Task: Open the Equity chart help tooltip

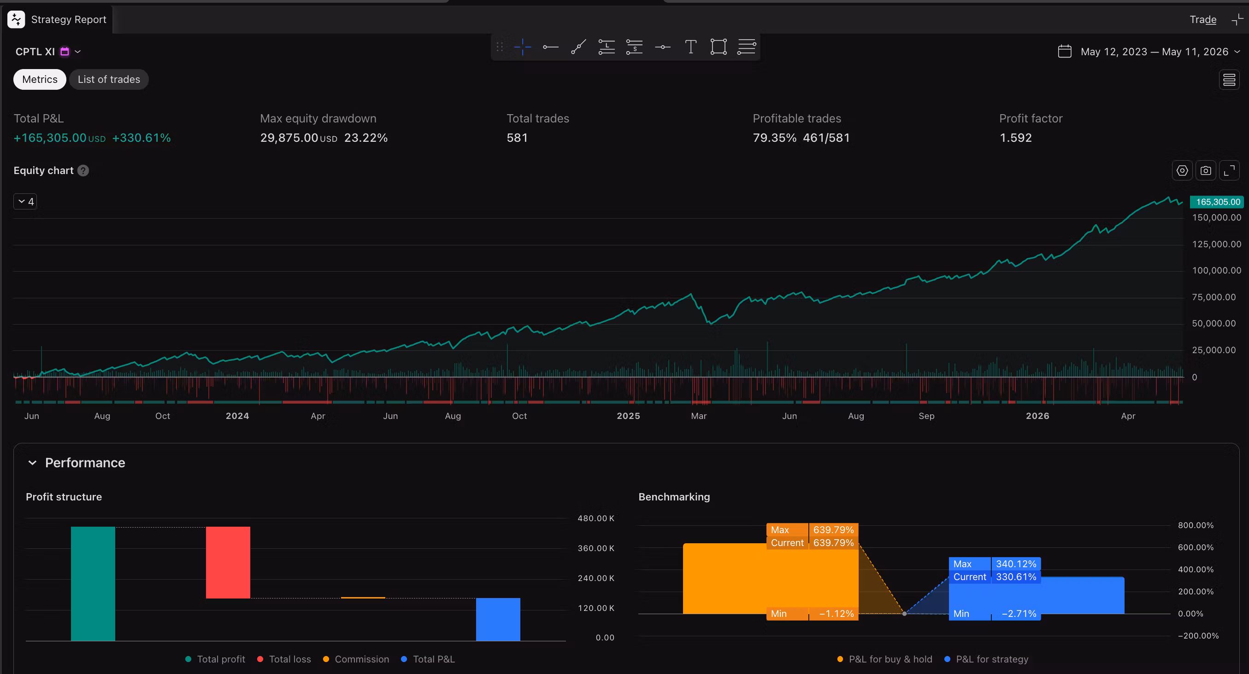Action: (83, 170)
